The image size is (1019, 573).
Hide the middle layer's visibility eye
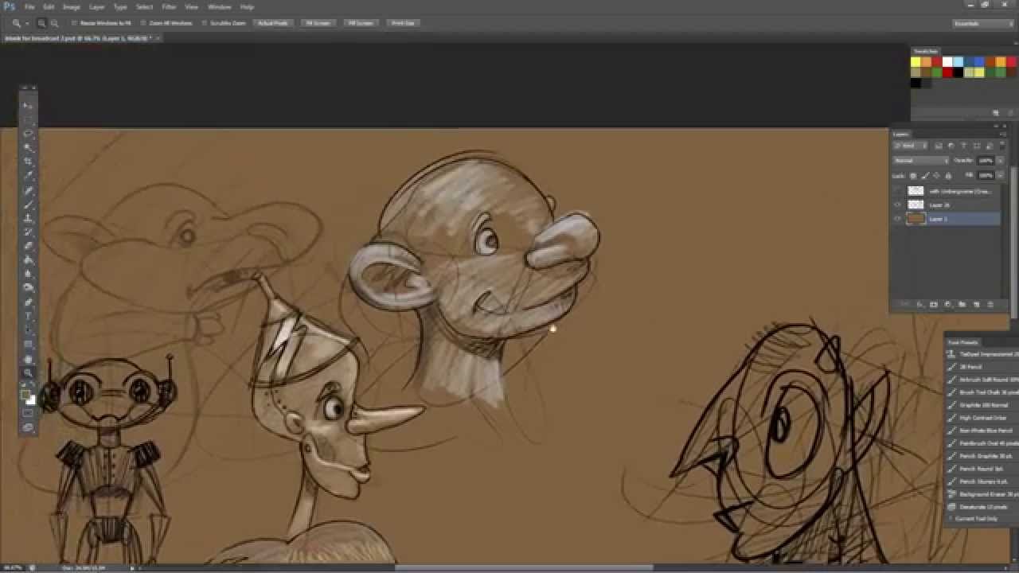(898, 205)
